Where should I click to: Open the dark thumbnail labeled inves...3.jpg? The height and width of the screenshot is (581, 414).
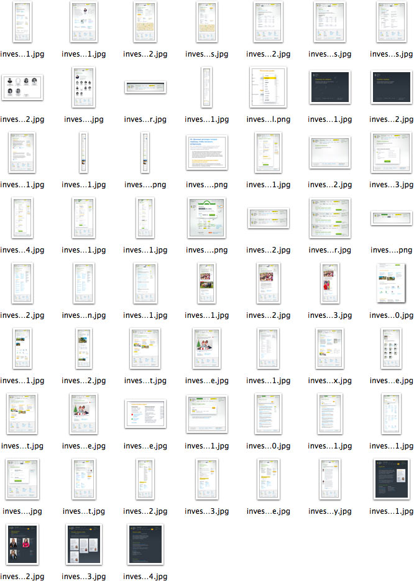tap(84, 544)
